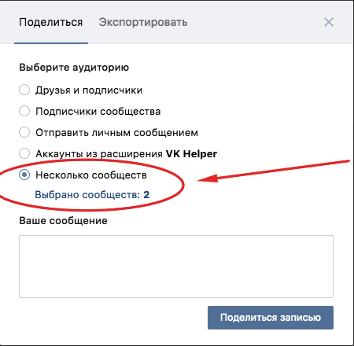The height and width of the screenshot is (346, 354).
Task: Close the share dialog with X icon
Action: coord(329,22)
